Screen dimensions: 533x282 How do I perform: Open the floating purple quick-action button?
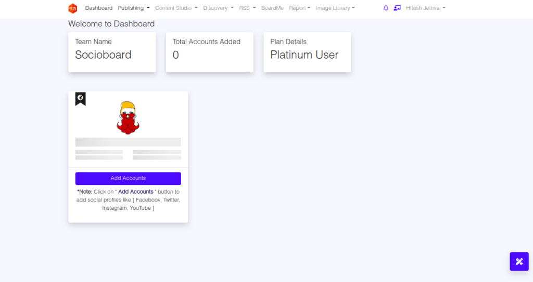pos(519,261)
